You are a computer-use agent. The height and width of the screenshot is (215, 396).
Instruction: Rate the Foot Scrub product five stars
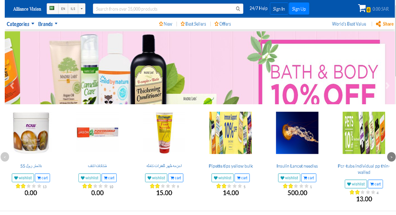pyautogui.click(x=173, y=186)
